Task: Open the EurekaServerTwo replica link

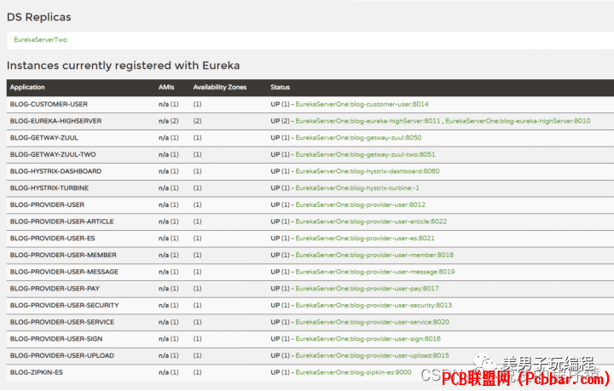Action: tap(40, 39)
